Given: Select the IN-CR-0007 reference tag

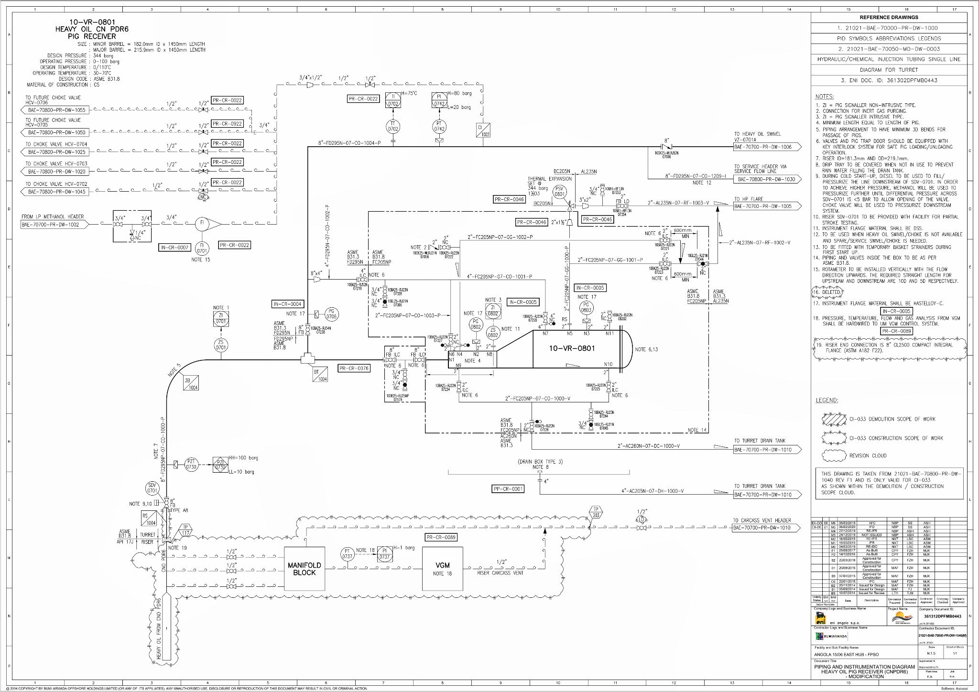Looking at the screenshot, I should (174, 248).
